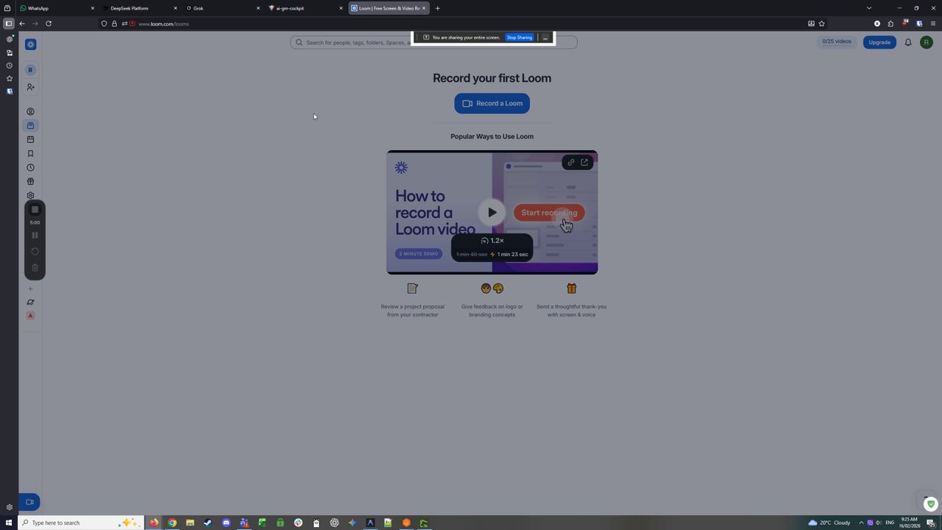The height and width of the screenshot is (530, 942).
Task: Switch to the Grok tab
Action: click(222, 8)
